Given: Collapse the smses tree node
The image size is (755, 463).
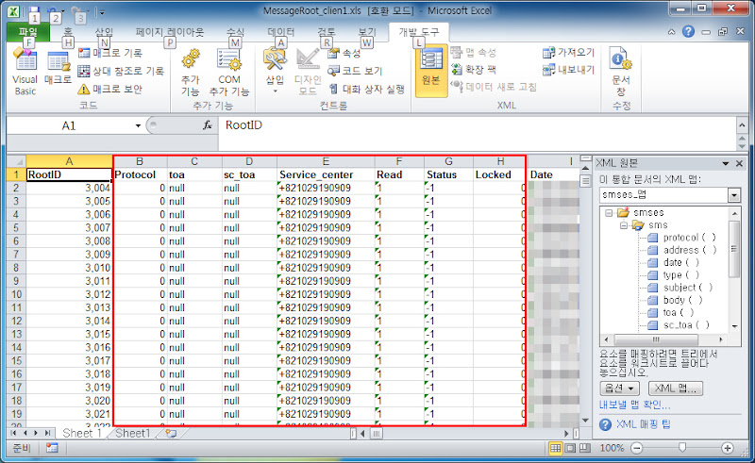Looking at the screenshot, I should point(609,213).
